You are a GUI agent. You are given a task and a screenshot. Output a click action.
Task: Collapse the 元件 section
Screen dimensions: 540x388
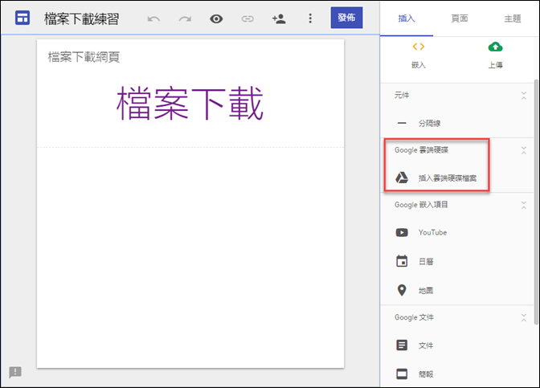coord(523,96)
